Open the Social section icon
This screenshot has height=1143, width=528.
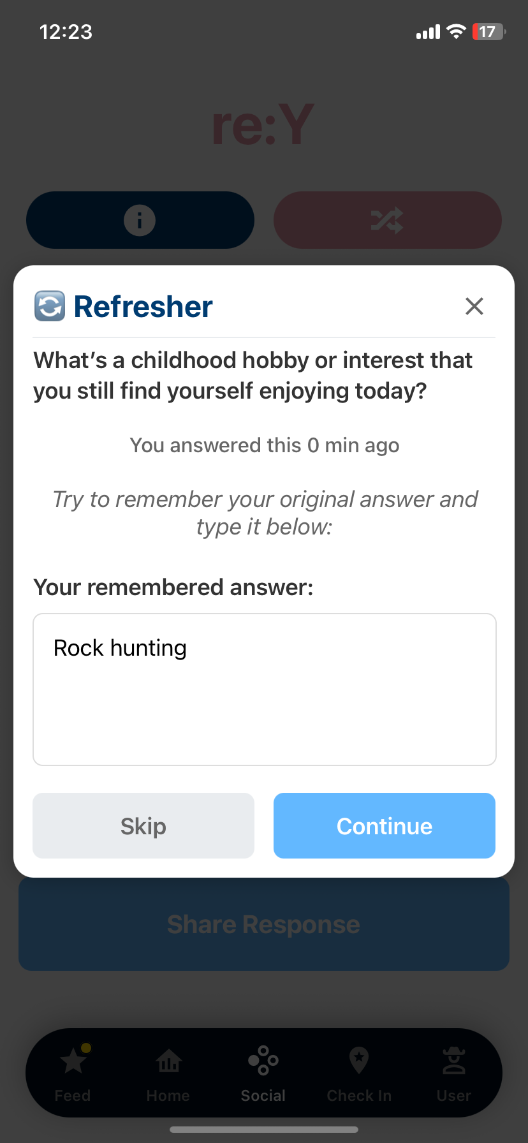click(263, 1061)
